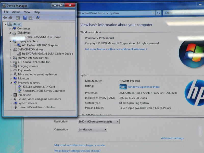
Task: Click the IDE ATA/ATAPI controllers icon
Action: 15,62
